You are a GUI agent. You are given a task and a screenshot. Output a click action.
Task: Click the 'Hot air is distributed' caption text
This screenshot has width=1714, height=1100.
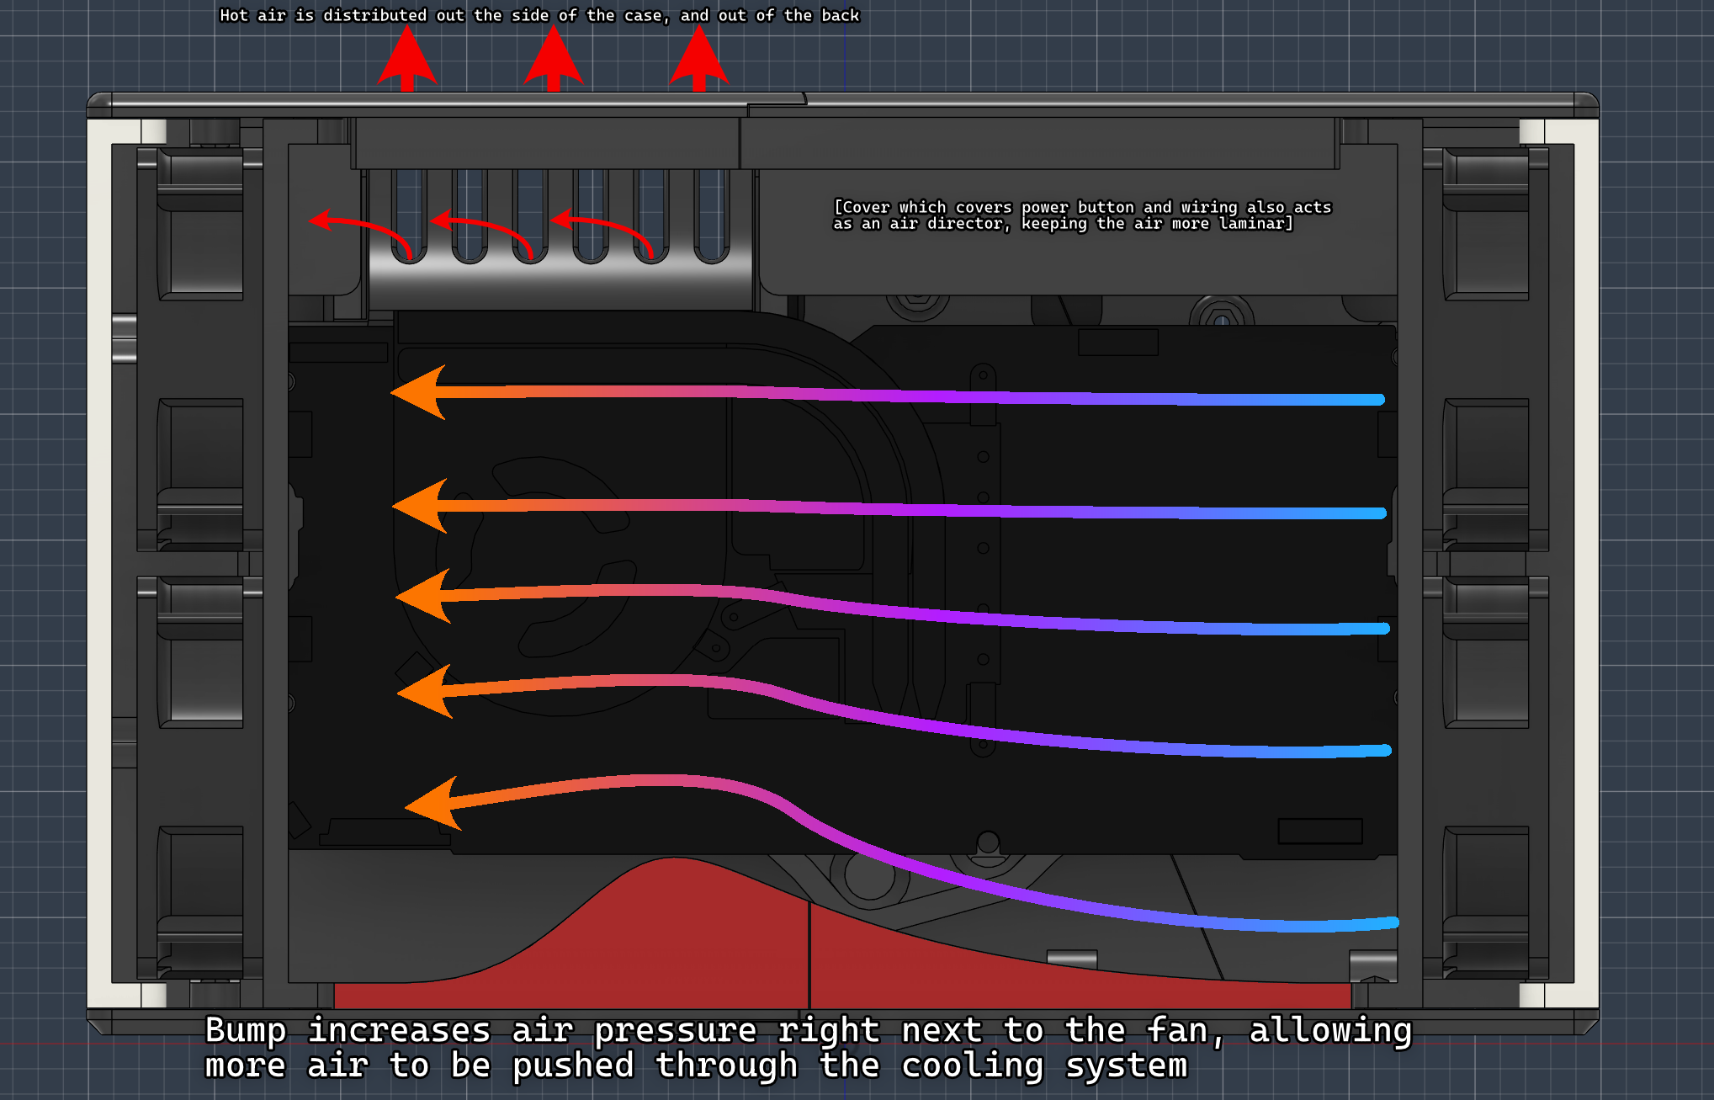pos(539,15)
